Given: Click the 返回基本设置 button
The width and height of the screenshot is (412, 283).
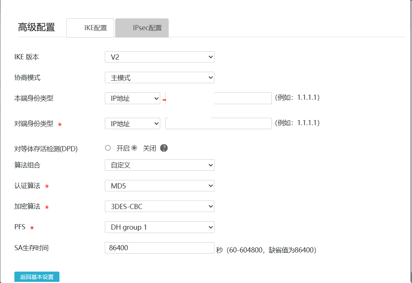Looking at the screenshot, I should 37,277.
